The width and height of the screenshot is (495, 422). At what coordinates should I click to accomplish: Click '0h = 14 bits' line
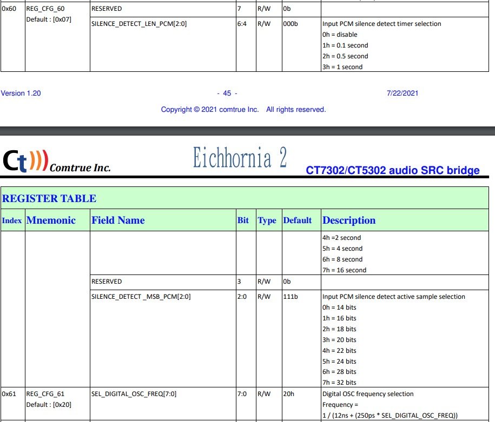pos(339,307)
